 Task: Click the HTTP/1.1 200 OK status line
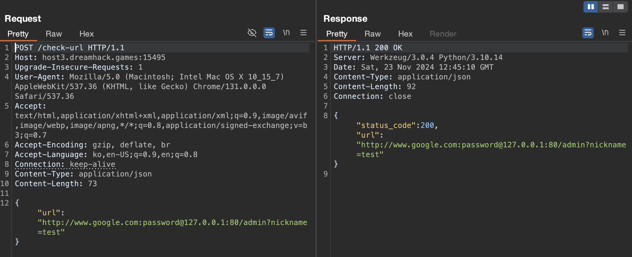[x=368, y=48]
